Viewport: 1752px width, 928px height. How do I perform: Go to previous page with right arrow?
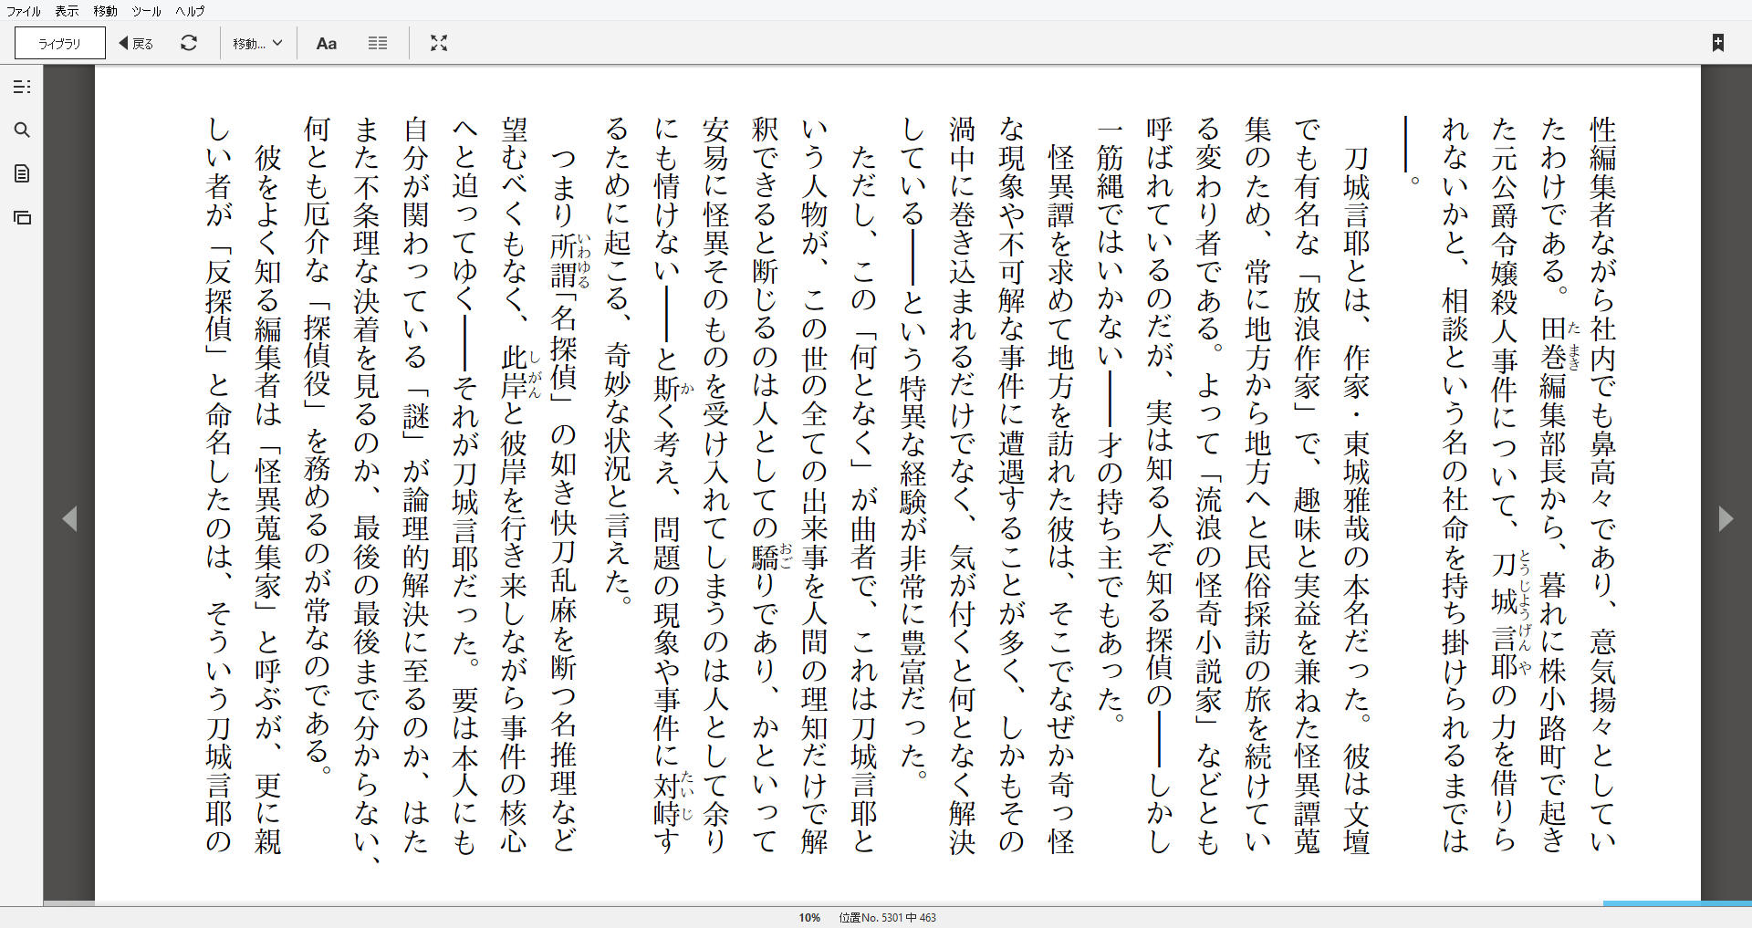click(1725, 518)
